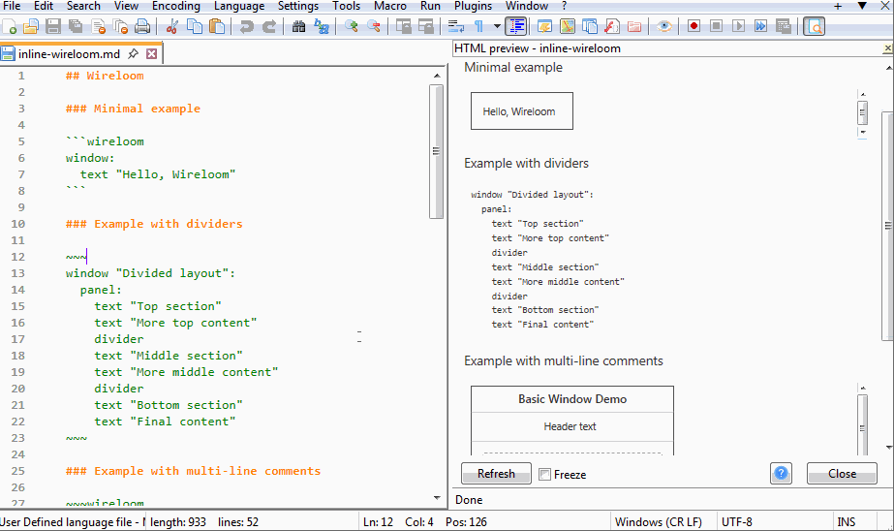894x531 pixels.
Task: Open the Replace dialog icon
Action: [321, 26]
